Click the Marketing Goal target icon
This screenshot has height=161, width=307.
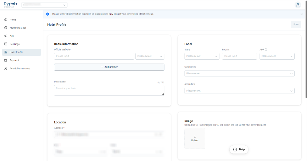pos(6,28)
